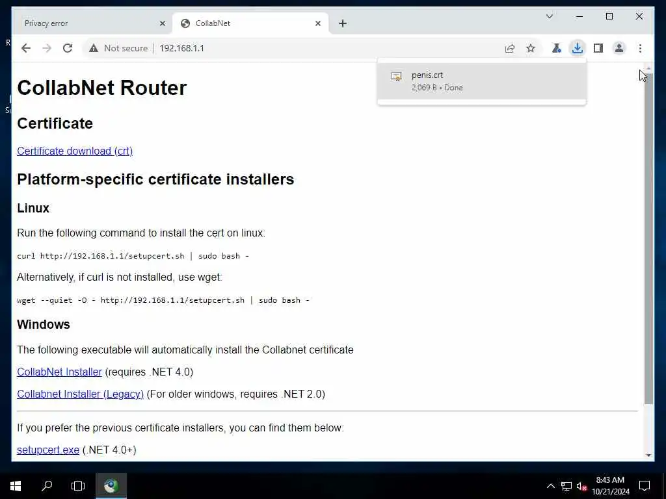Click the CollabNet Router heading
This screenshot has width=666, height=499.
coord(102,88)
